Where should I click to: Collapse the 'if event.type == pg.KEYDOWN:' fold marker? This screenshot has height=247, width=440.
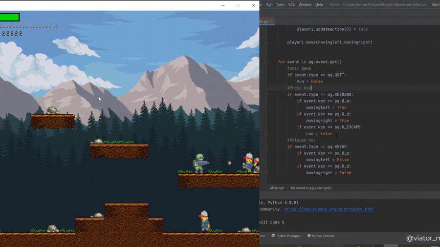pos(266,95)
